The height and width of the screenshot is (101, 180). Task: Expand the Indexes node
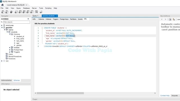point(10,47)
